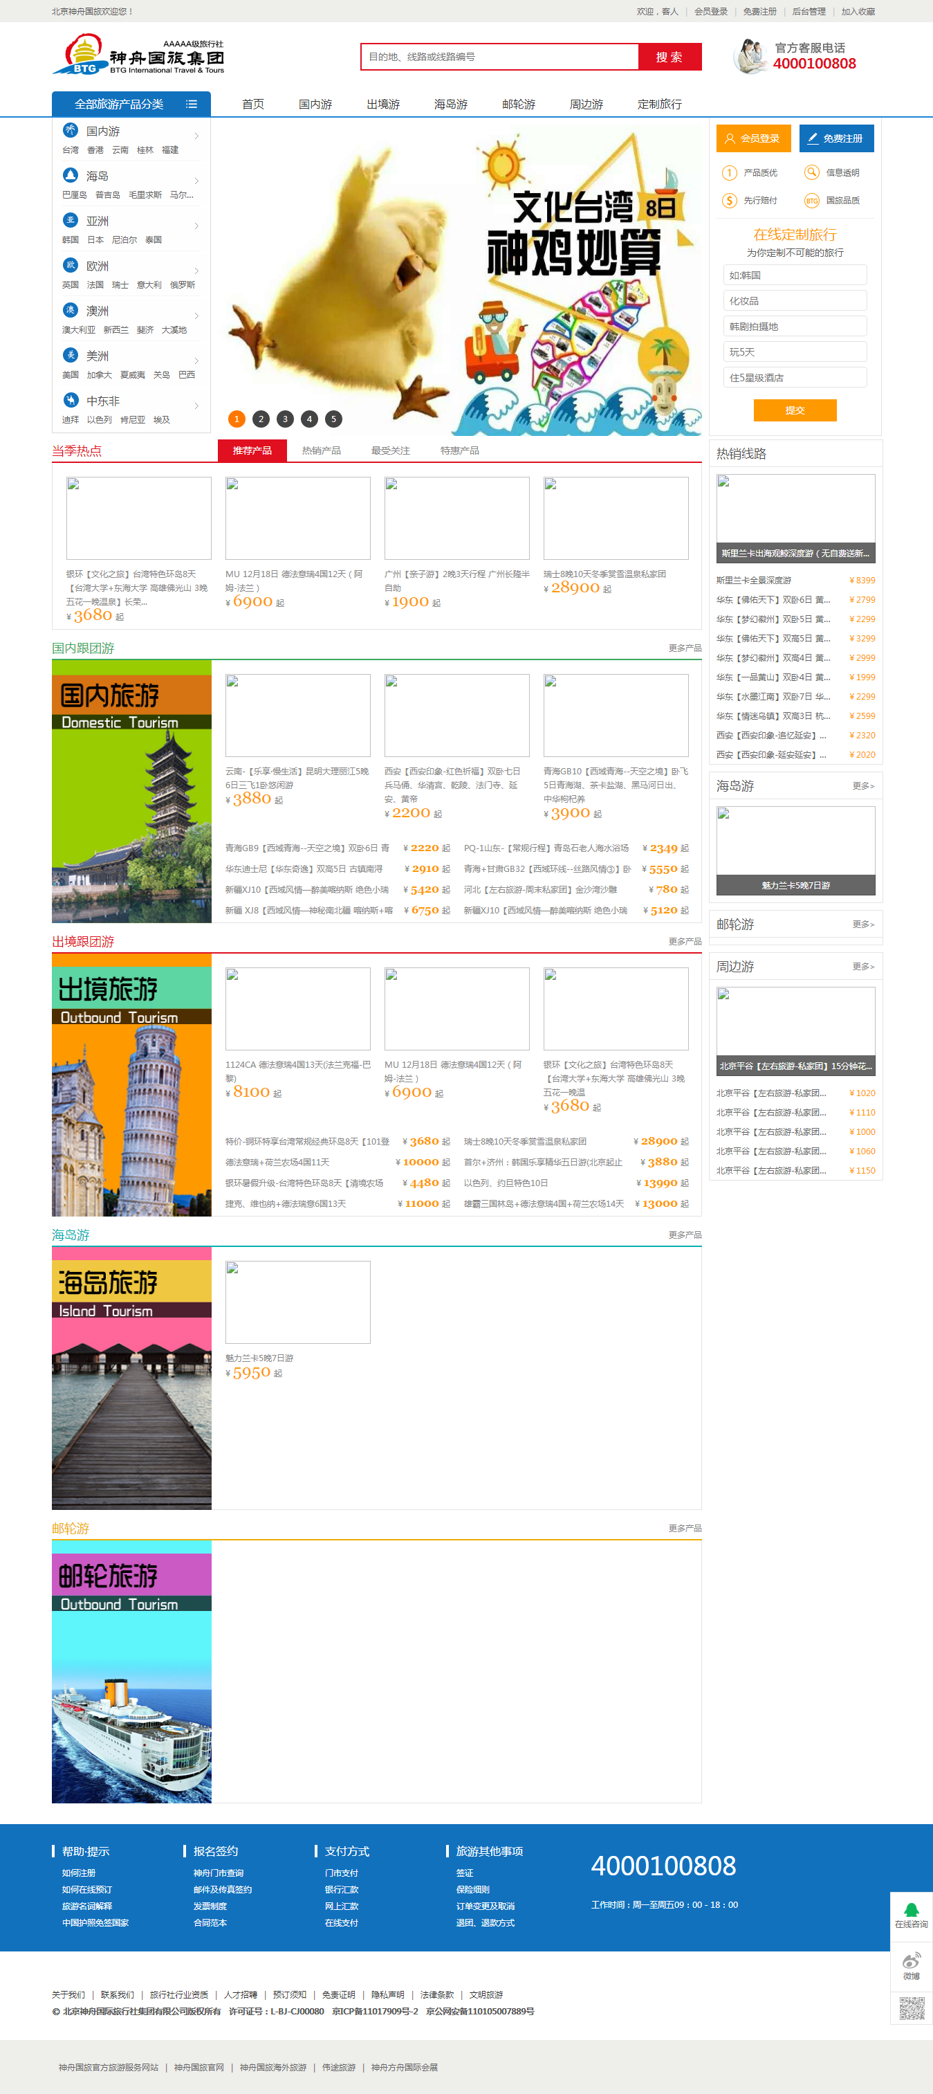
Task: Click the palm tree icon beside 国内游
Action: [x=71, y=130]
